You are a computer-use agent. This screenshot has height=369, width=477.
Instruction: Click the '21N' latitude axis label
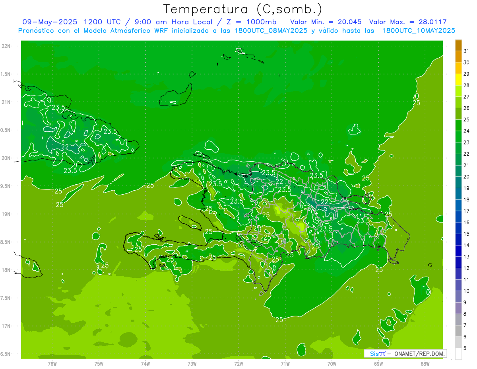click(x=6, y=102)
